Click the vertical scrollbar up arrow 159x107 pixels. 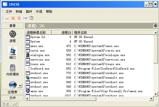(x=156, y=33)
